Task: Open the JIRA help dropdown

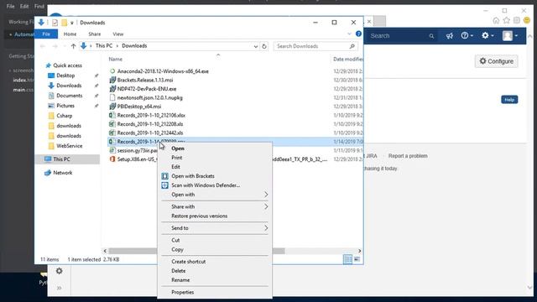Action: pyautogui.click(x=467, y=35)
